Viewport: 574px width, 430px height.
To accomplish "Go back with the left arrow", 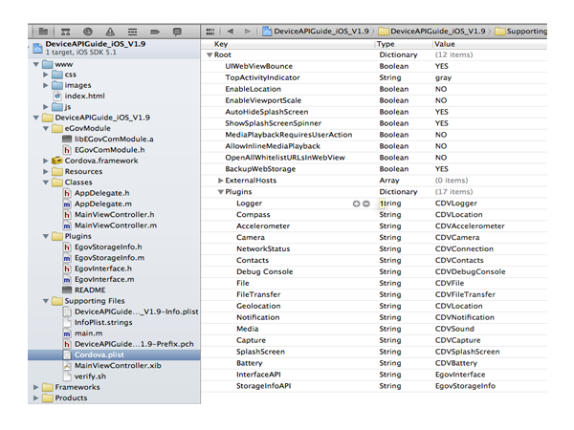I will coord(232,32).
